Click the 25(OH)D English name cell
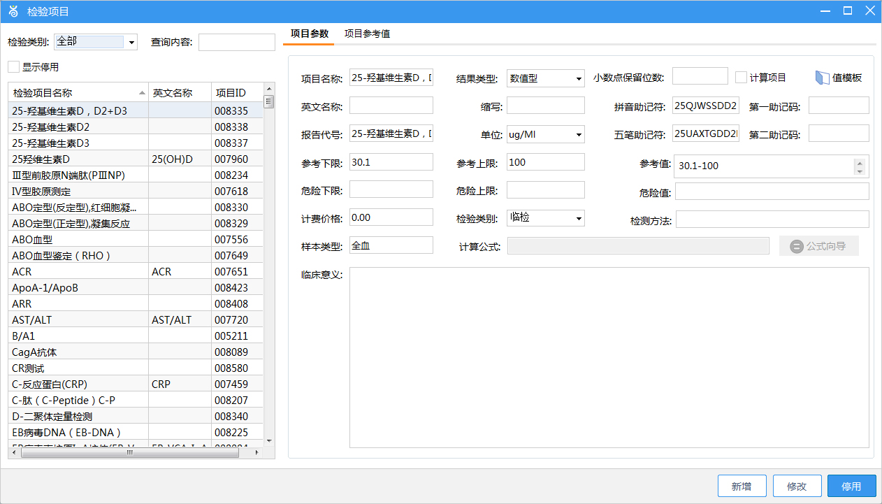This screenshot has height=504, width=882. (x=180, y=159)
